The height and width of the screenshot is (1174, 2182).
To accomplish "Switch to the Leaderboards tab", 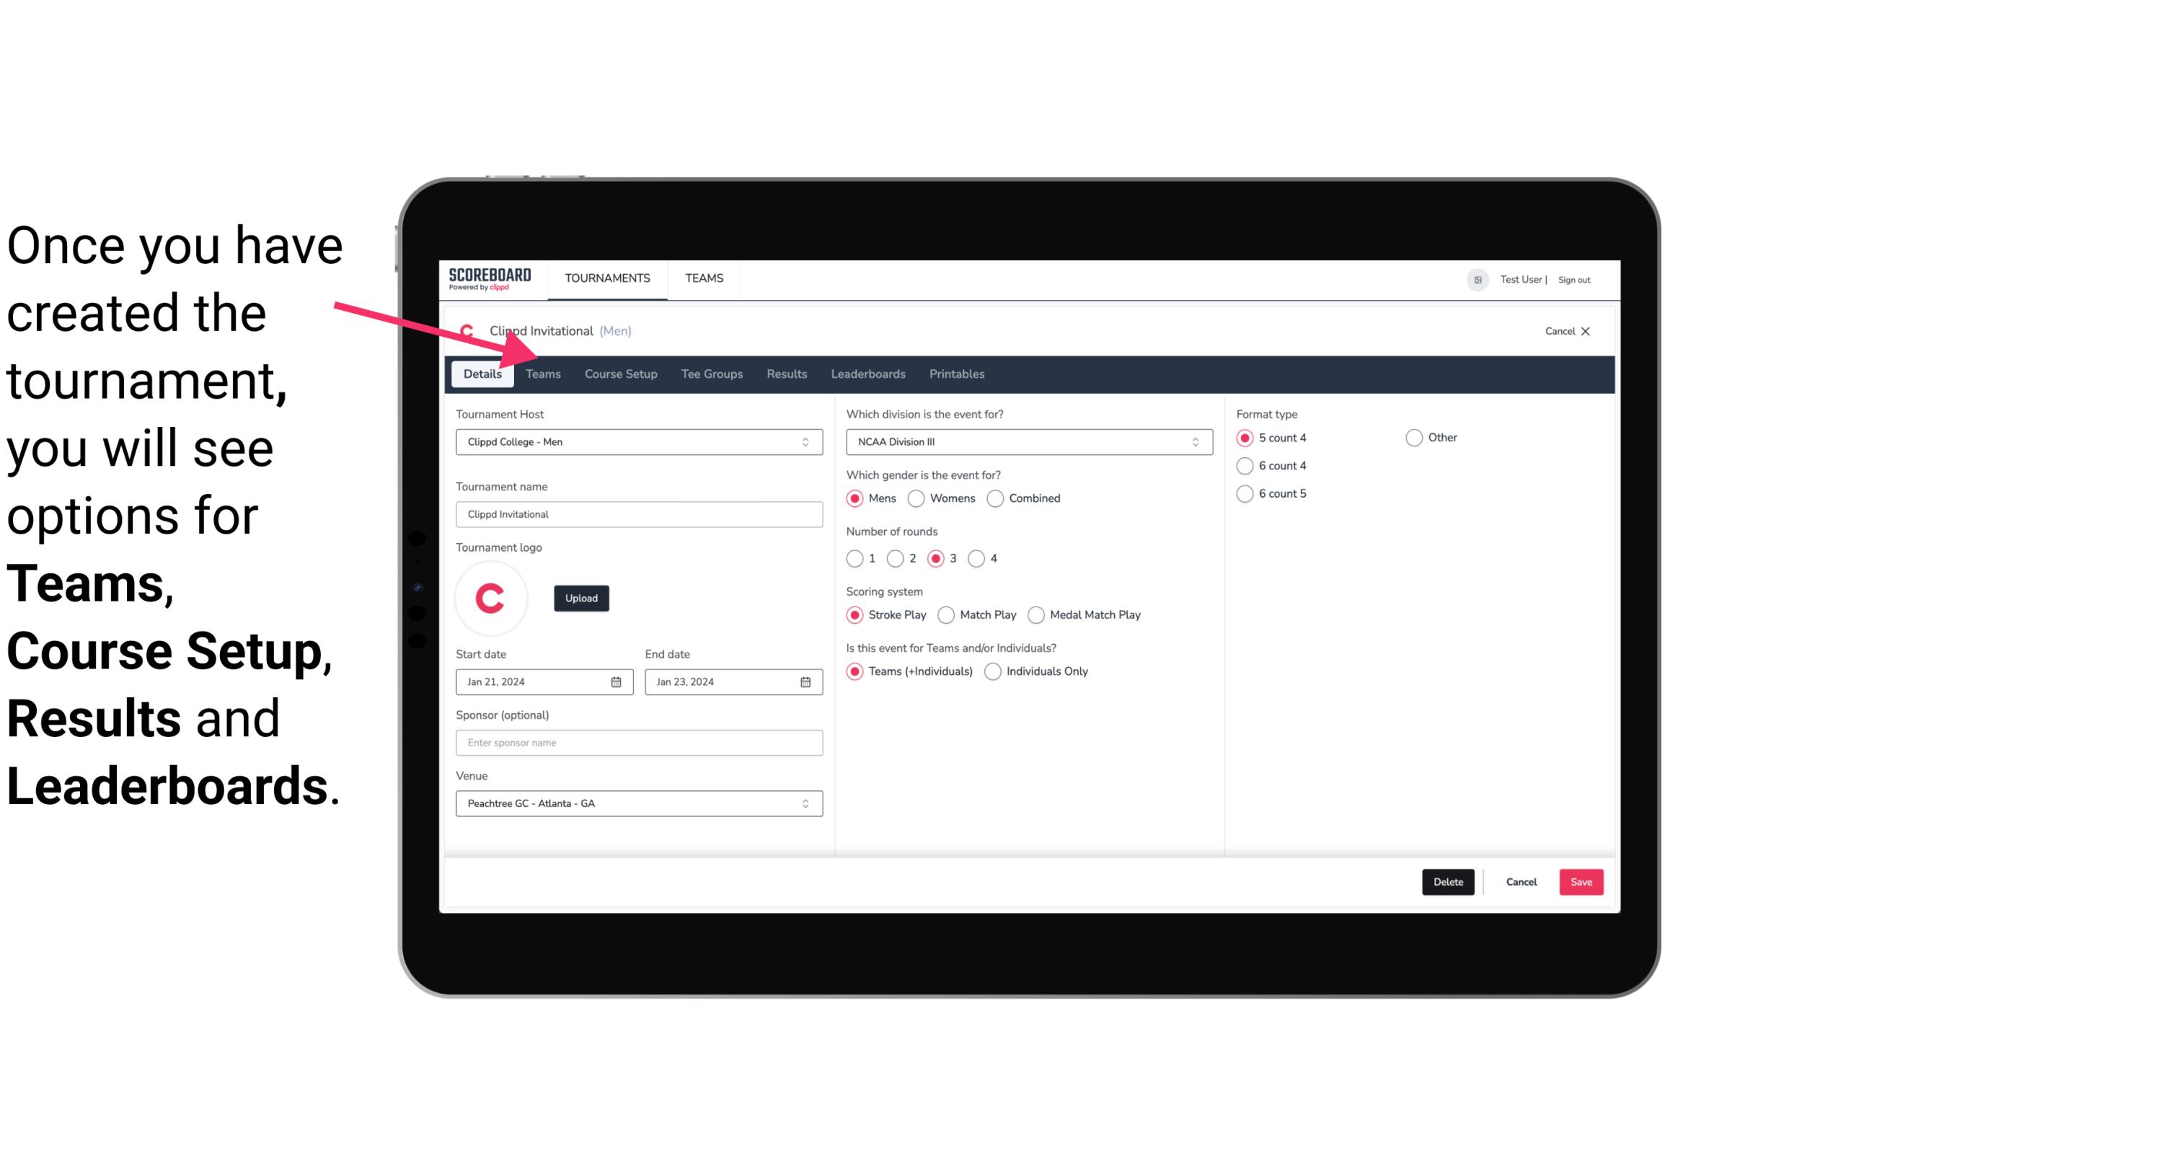I will [868, 373].
